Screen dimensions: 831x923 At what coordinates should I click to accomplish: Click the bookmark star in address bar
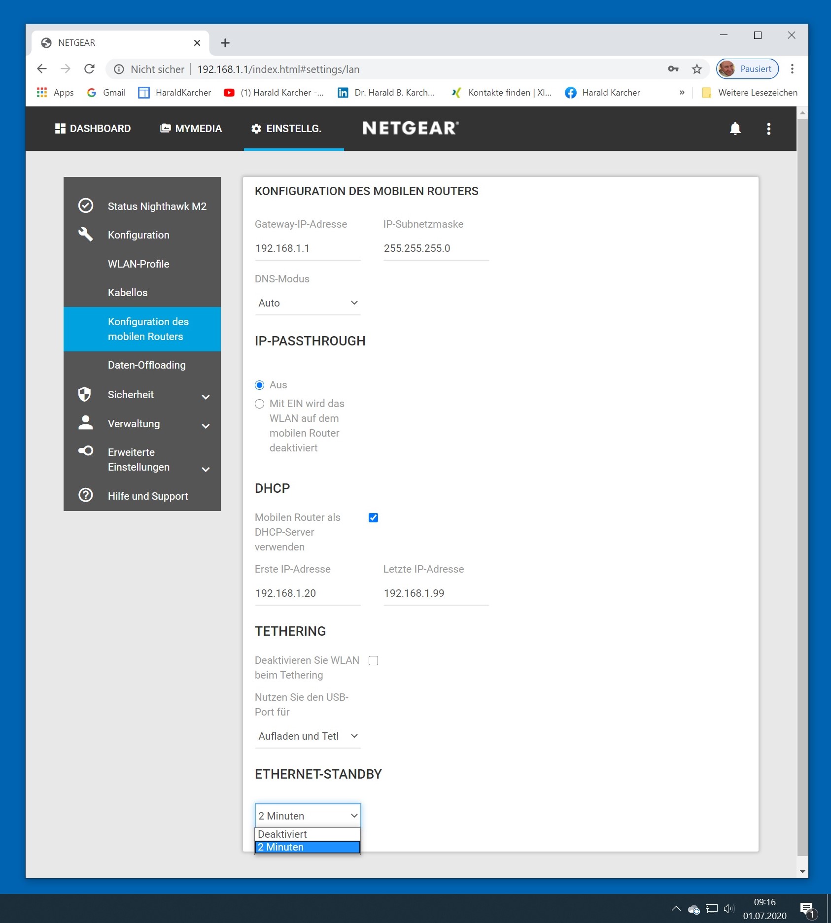click(696, 69)
